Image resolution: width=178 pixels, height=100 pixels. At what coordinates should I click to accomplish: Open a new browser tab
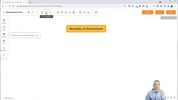click(x=30, y=2)
